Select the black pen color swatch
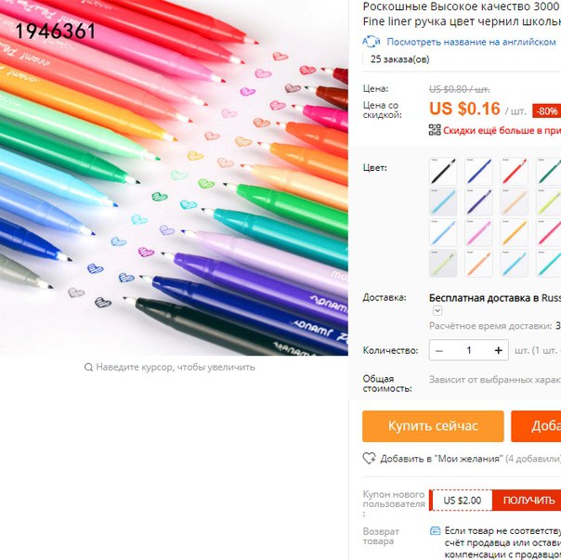This screenshot has width=561, height=560. coord(443,171)
